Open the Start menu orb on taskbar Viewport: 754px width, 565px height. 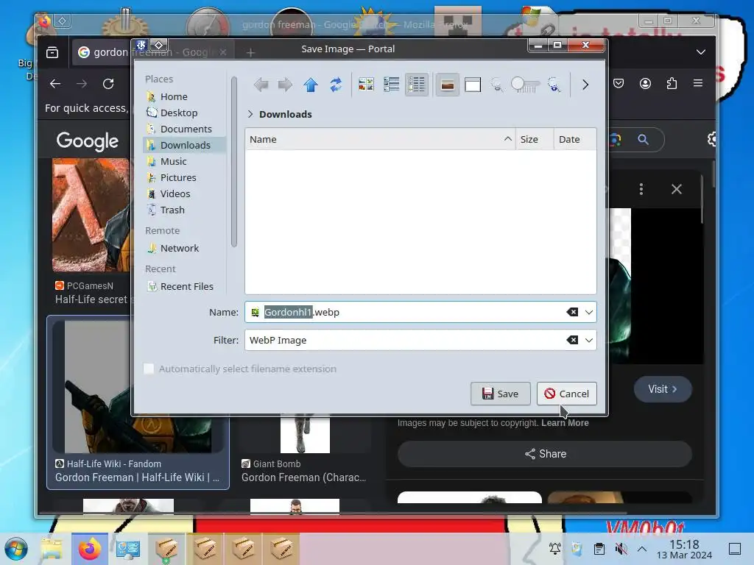pyautogui.click(x=16, y=549)
